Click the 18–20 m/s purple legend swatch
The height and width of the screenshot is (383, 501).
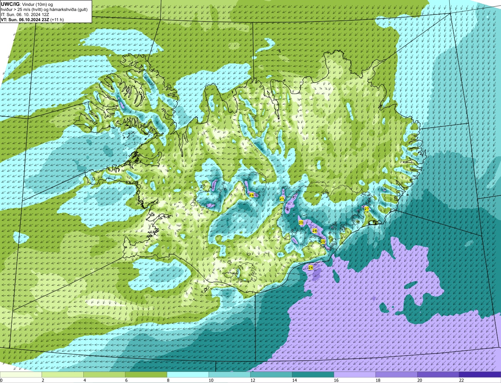[396, 374]
